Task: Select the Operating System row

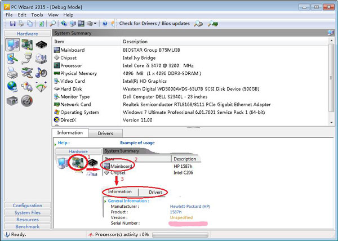Action: point(190,112)
